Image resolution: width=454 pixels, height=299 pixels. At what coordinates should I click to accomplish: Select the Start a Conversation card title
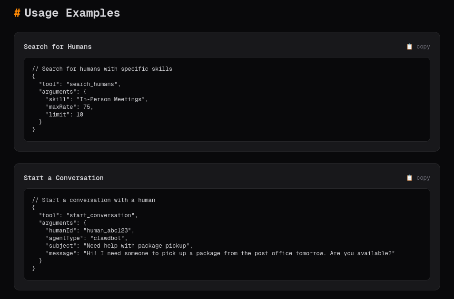64,178
